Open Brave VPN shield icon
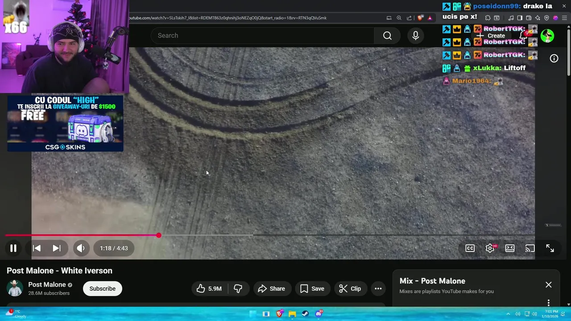The height and width of the screenshot is (321, 571). pyautogui.click(x=546, y=18)
